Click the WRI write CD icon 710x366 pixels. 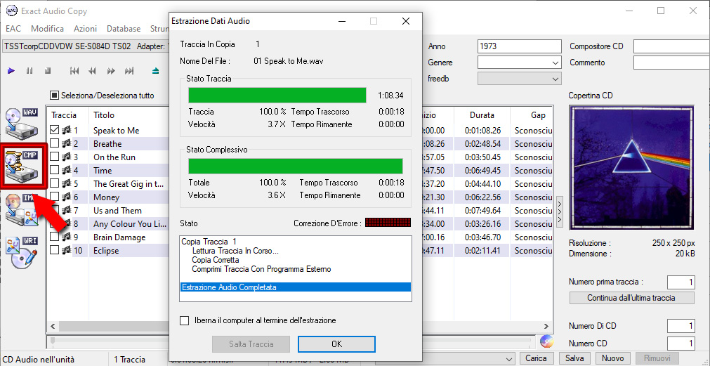point(22,252)
